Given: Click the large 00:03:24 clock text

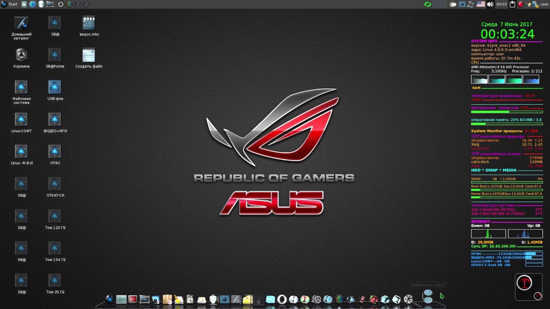Looking at the screenshot, I should [507, 34].
